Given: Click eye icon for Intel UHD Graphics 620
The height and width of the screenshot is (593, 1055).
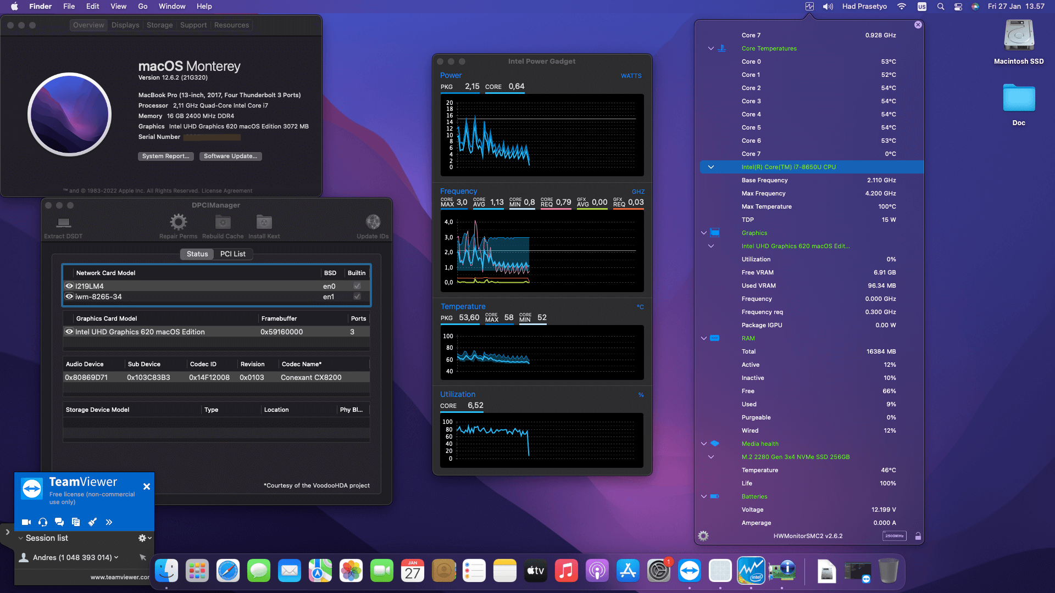Looking at the screenshot, I should click(x=69, y=332).
